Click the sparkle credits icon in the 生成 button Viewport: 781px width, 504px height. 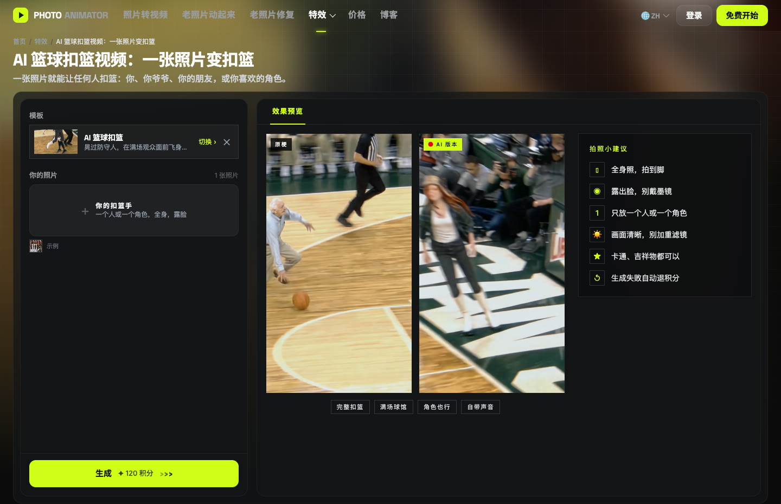[x=121, y=474]
